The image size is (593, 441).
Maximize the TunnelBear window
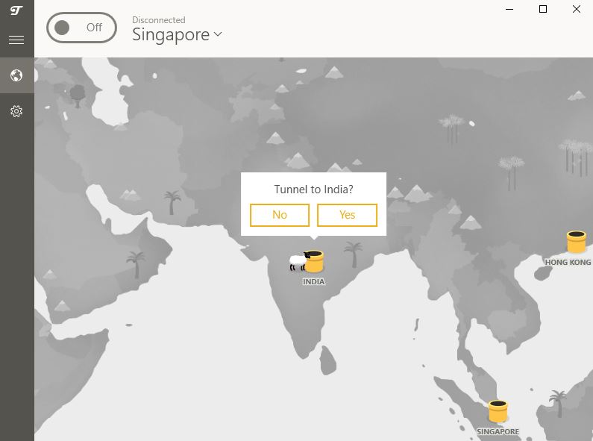tap(543, 9)
